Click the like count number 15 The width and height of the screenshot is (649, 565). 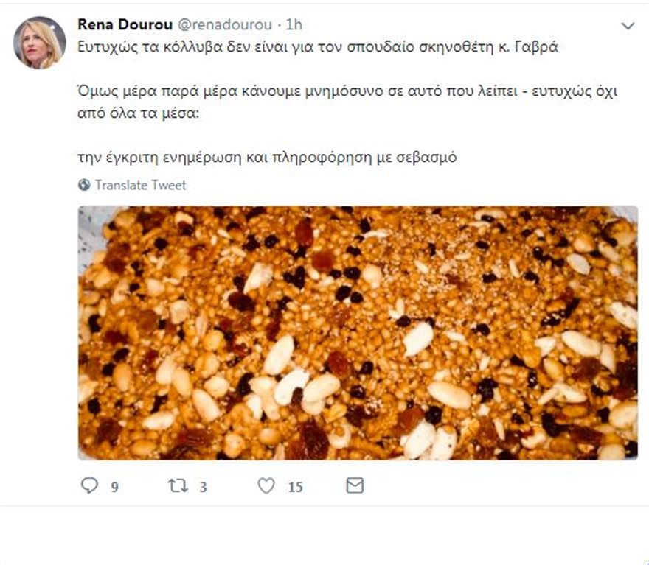[296, 488]
